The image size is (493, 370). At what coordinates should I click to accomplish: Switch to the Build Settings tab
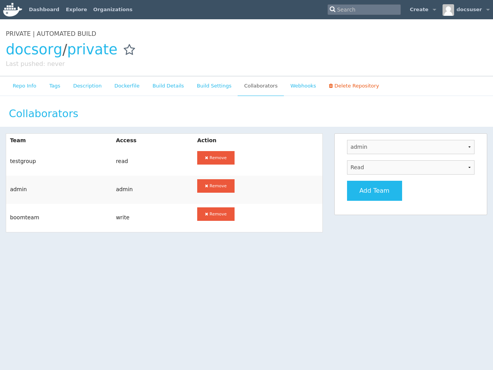(x=214, y=86)
